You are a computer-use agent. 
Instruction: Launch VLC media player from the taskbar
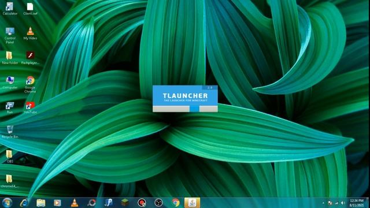pos(75,203)
